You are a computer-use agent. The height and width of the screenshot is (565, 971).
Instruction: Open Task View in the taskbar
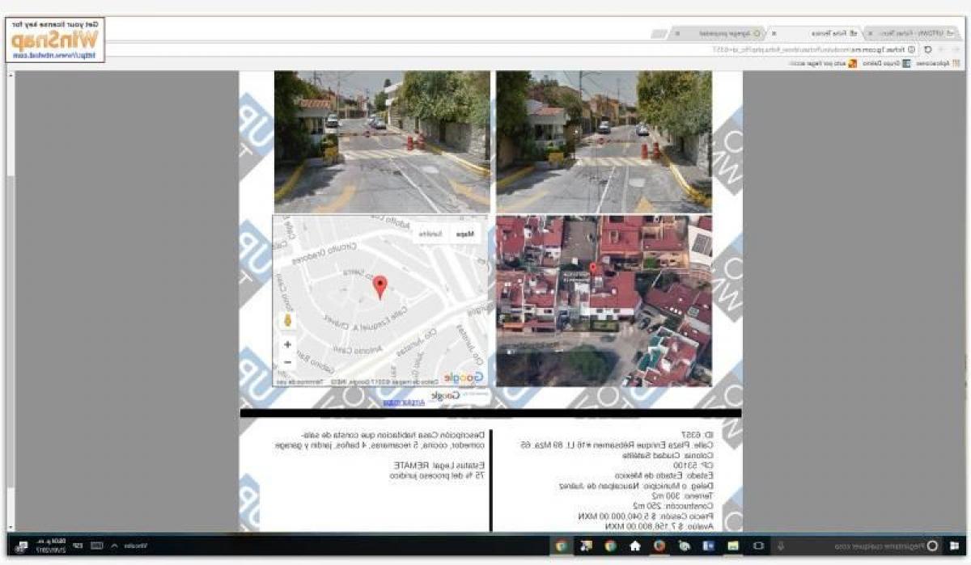pos(758,546)
